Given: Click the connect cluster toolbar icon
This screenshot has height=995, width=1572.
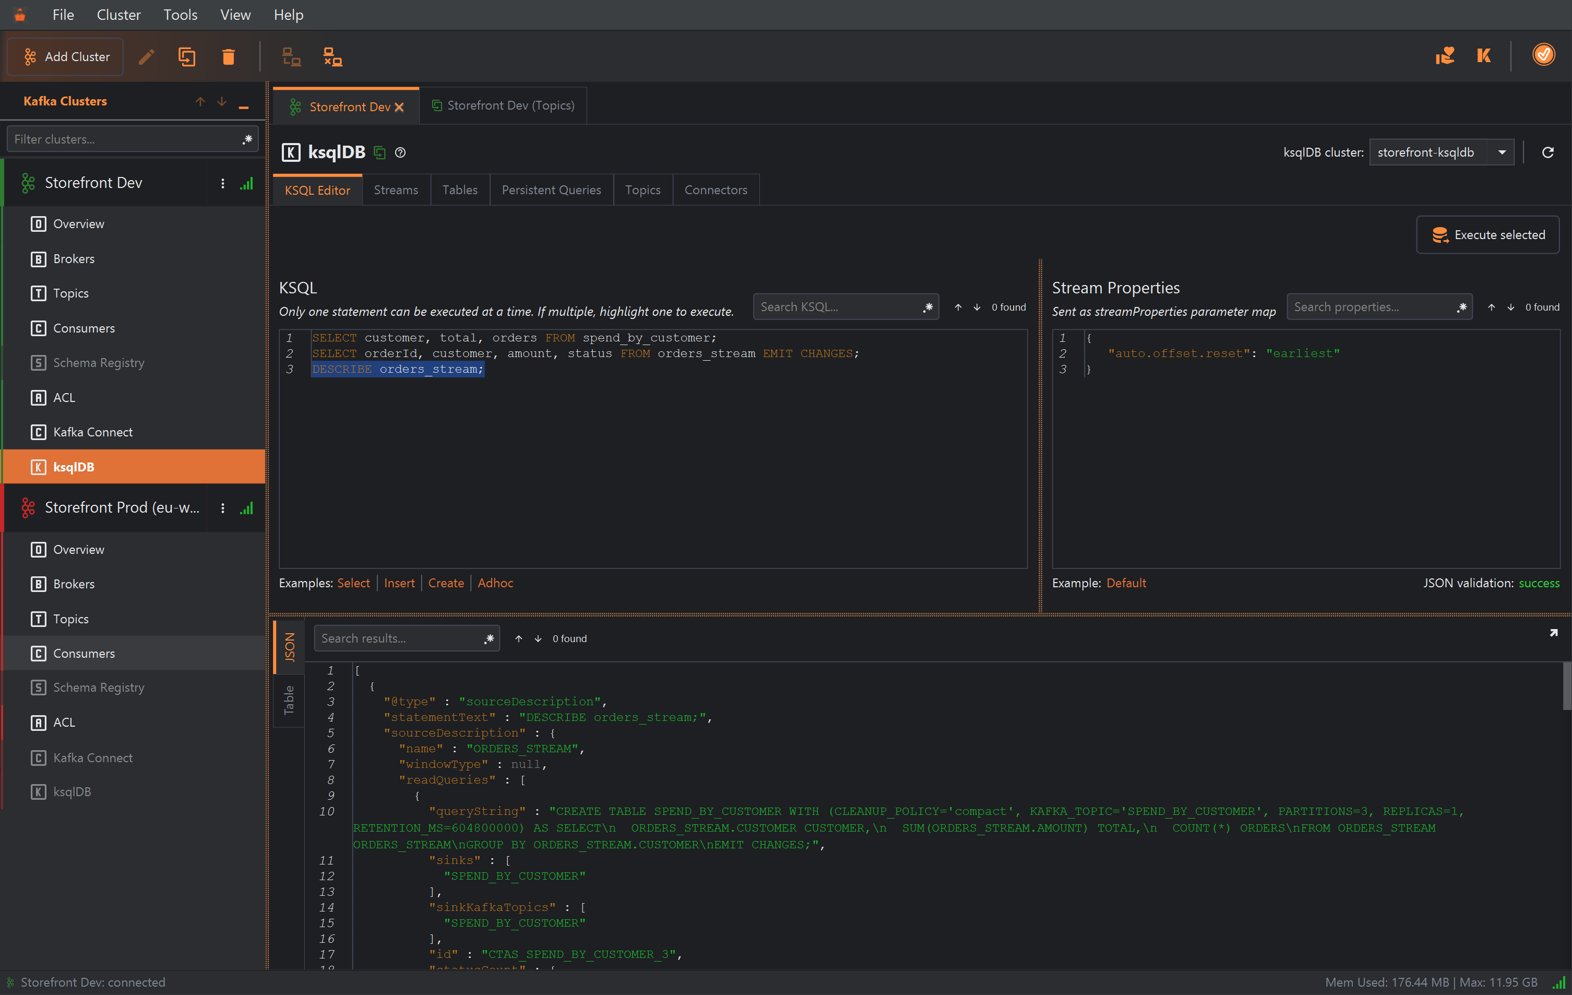Looking at the screenshot, I should (x=291, y=57).
